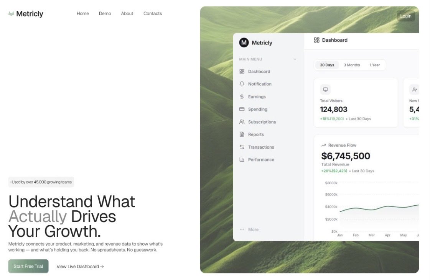Click the Transactions arrows icon

pos(242,147)
